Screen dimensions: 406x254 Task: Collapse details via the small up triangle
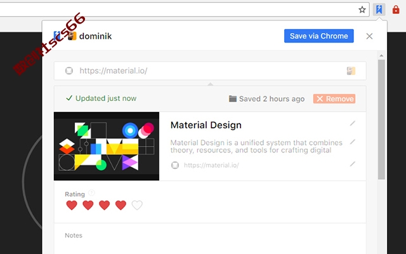click(x=210, y=84)
